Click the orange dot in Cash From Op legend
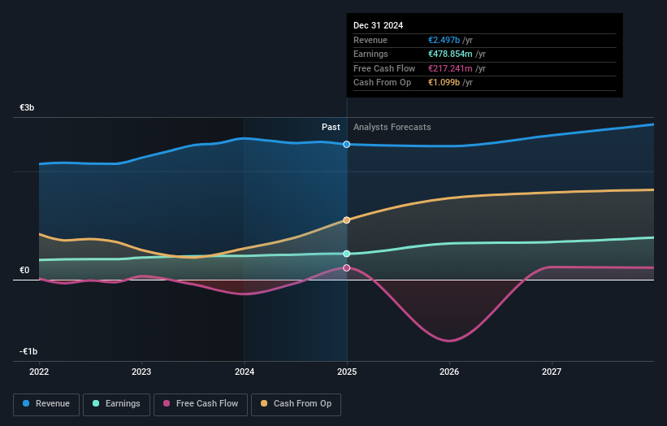This screenshot has width=667, height=426. [264, 403]
